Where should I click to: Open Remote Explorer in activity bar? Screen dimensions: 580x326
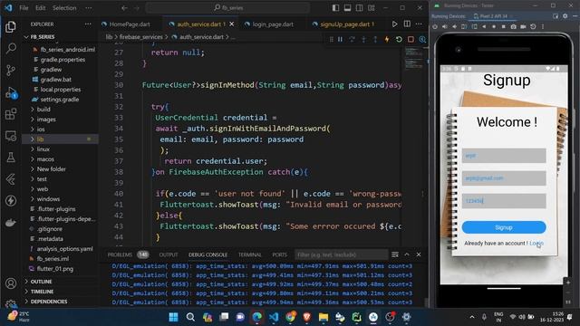pos(11,136)
